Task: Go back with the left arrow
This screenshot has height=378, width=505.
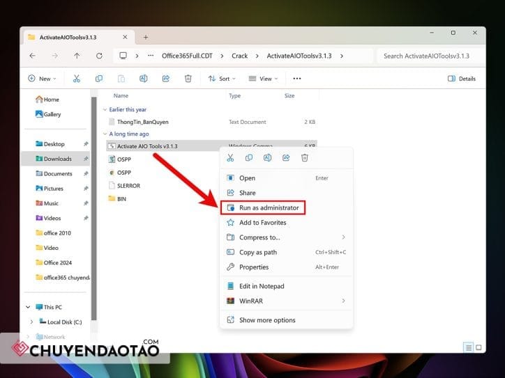Action: coord(32,56)
